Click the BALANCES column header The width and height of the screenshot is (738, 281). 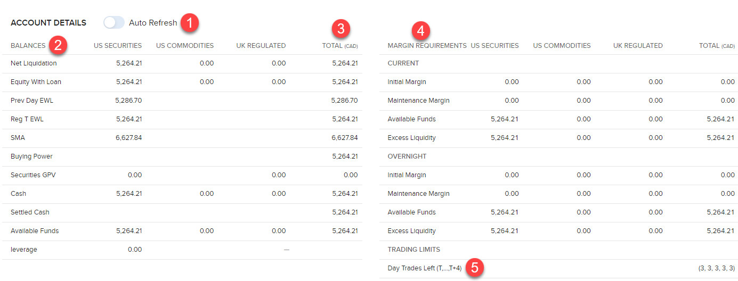point(28,46)
